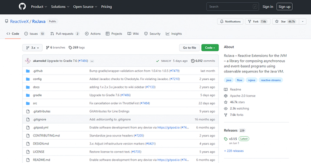Click the README.md file icon
The width and height of the screenshot is (311, 163).
point(28,160)
